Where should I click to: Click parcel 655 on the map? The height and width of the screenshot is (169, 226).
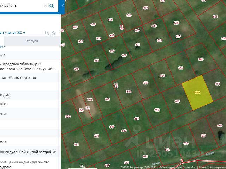(177, 101)
